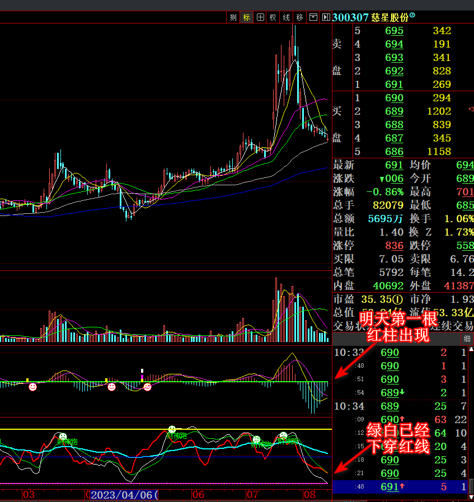Click the 08 month marker on time axis

(x=310, y=495)
